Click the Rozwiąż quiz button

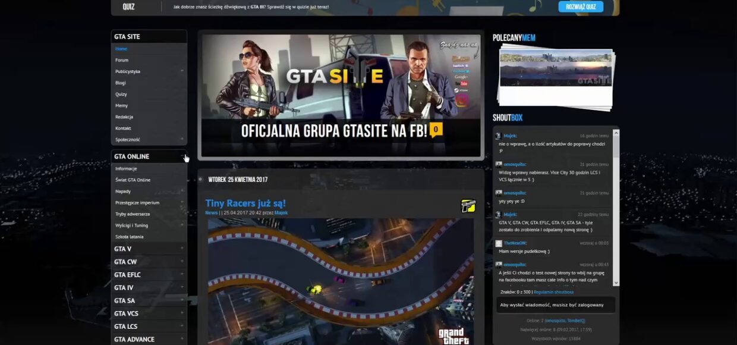point(581,7)
